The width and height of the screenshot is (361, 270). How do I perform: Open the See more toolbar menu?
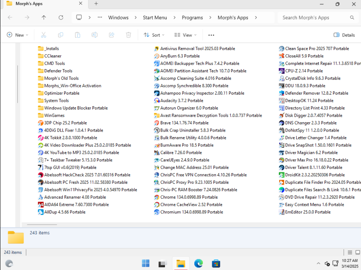[211, 35]
